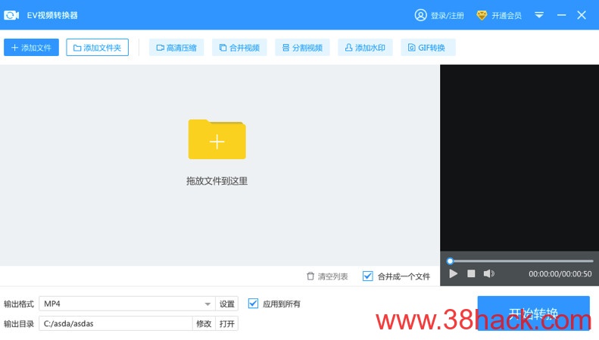Stop the preview playback
Image resolution: width=599 pixels, height=340 pixels.
pos(471,273)
